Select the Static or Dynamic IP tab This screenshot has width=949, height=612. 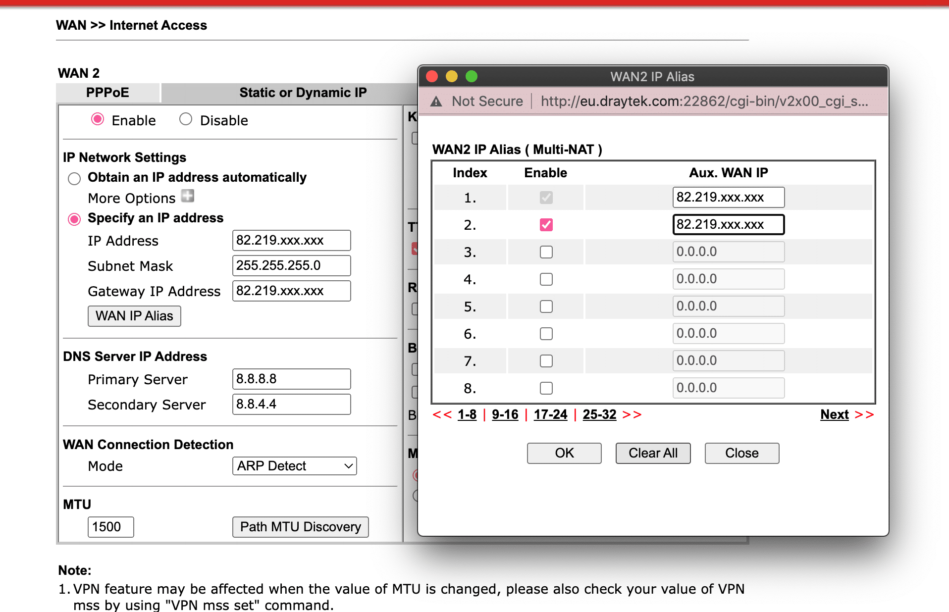[x=303, y=93]
